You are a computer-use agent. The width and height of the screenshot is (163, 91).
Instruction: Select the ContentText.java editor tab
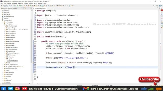point(39,8)
